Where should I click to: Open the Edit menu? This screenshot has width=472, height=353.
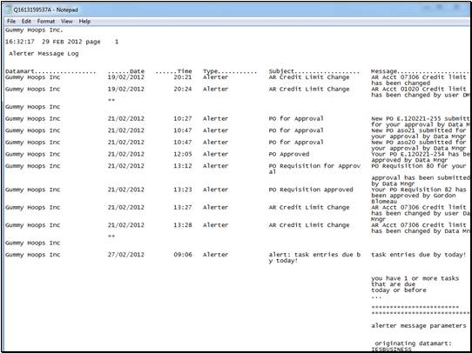coord(26,22)
